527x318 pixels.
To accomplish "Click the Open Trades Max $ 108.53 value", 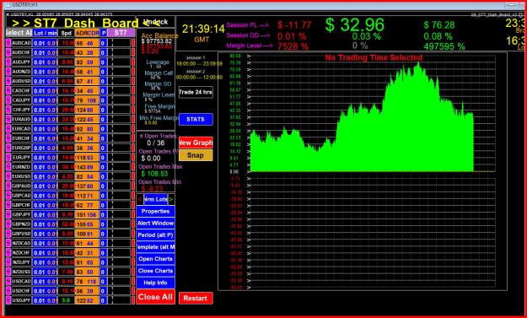I will tap(154, 174).
